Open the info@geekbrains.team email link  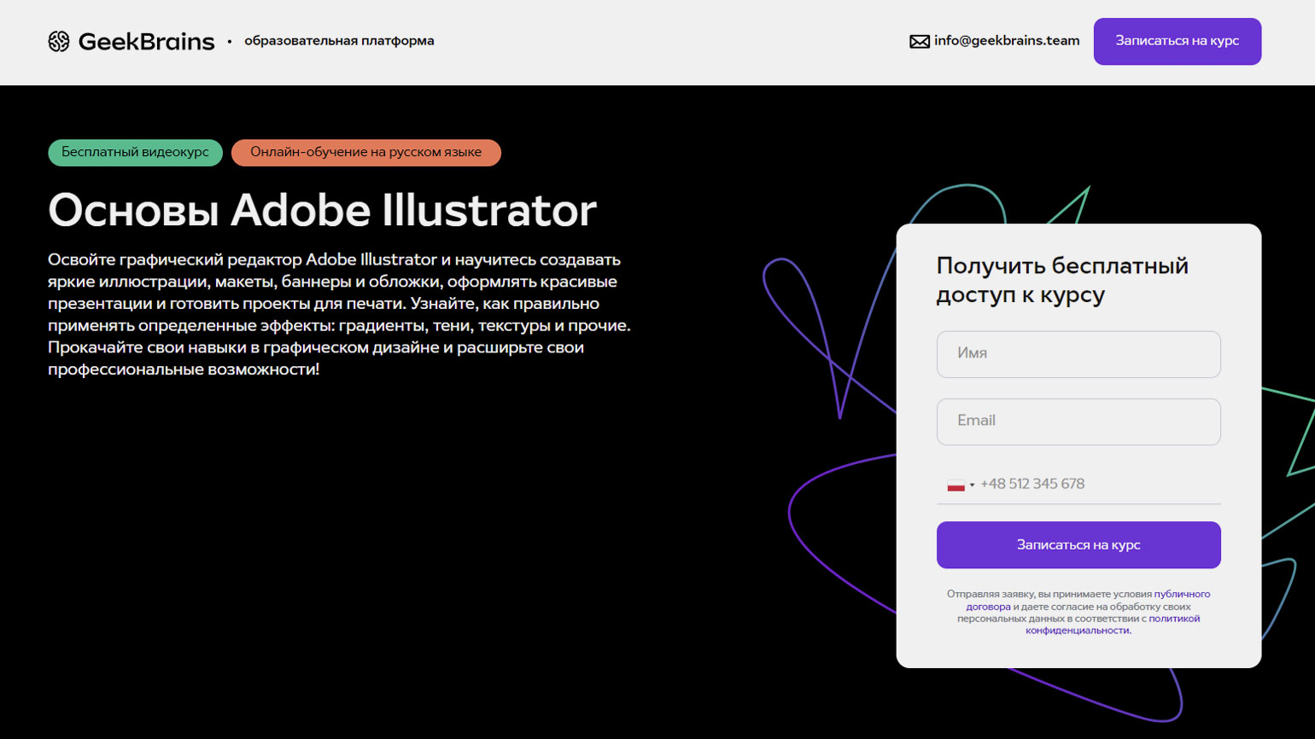pos(1007,41)
